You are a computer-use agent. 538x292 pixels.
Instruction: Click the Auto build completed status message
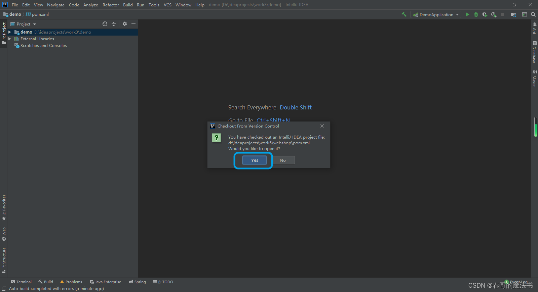[56, 289]
